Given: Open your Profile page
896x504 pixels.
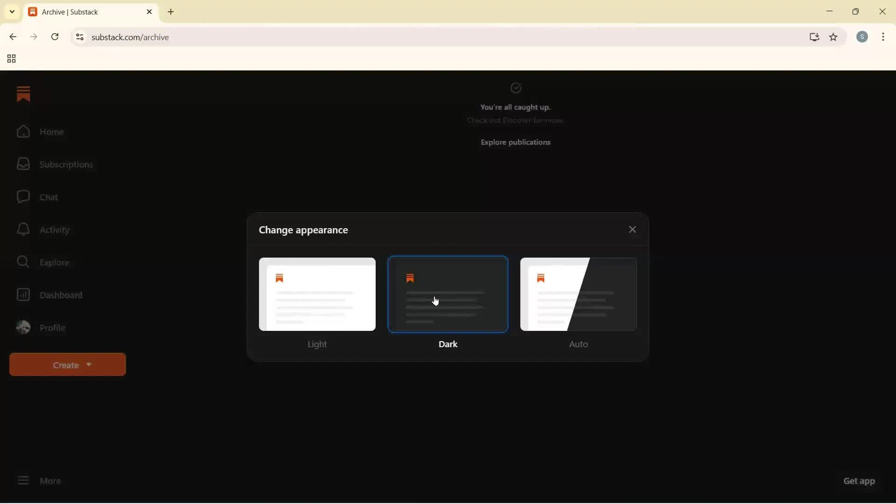Looking at the screenshot, I should pyautogui.click(x=53, y=328).
